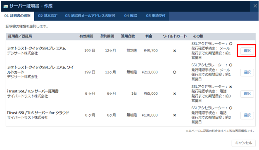The width and height of the screenshot is (259, 150).
Task: Click the ジオトラスト クイックSSLプレミアム name in first row
Action: pos(36,48)
